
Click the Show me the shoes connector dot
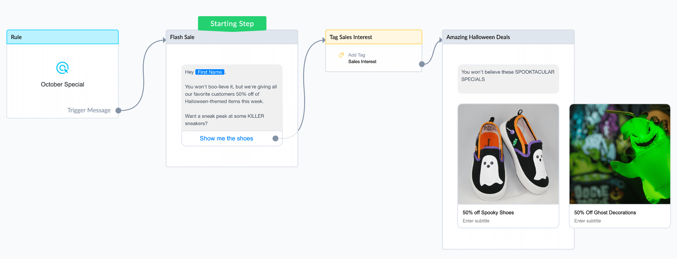pos(275,138)
